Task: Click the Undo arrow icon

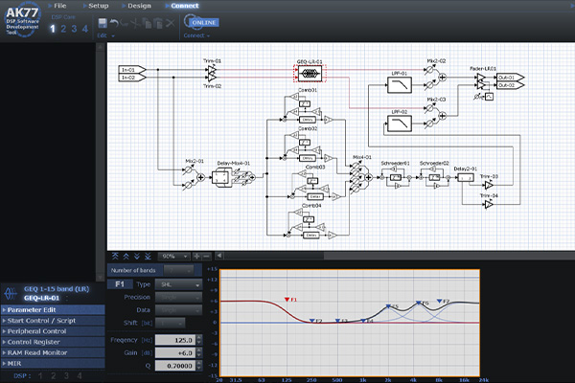Action: [114, 21]
